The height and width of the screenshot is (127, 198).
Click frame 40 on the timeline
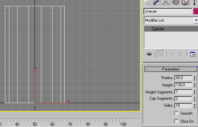click(17, 124)
